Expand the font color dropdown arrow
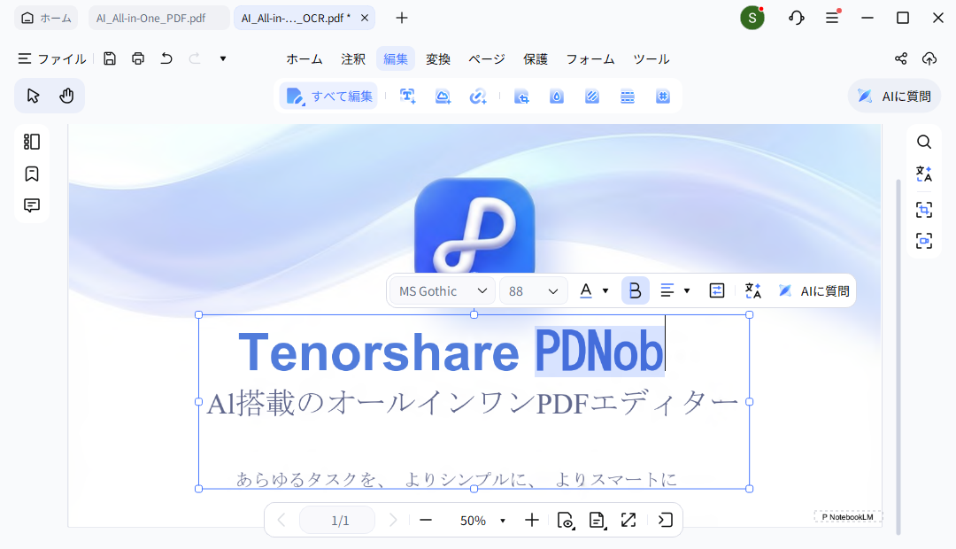 tap(605, 291)
